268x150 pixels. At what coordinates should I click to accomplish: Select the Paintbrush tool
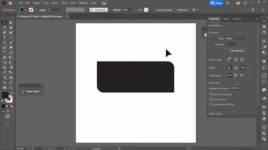click(11, 42)
